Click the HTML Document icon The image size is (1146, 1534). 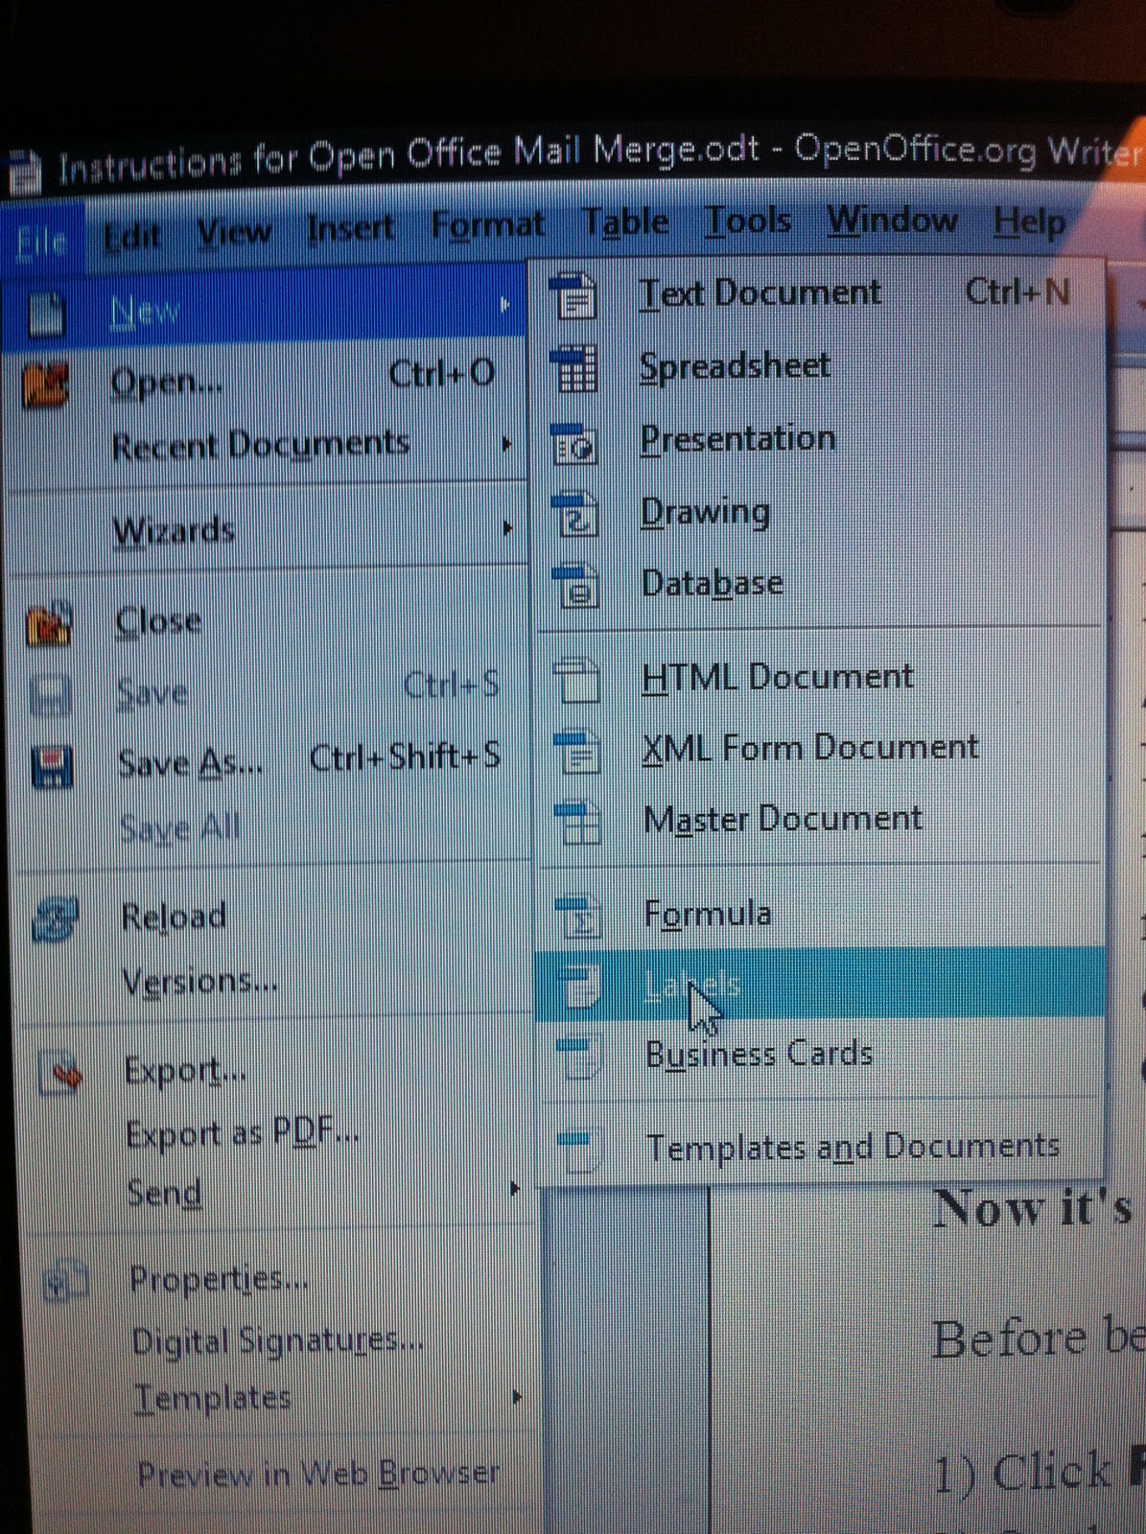(x=576, y=680)
